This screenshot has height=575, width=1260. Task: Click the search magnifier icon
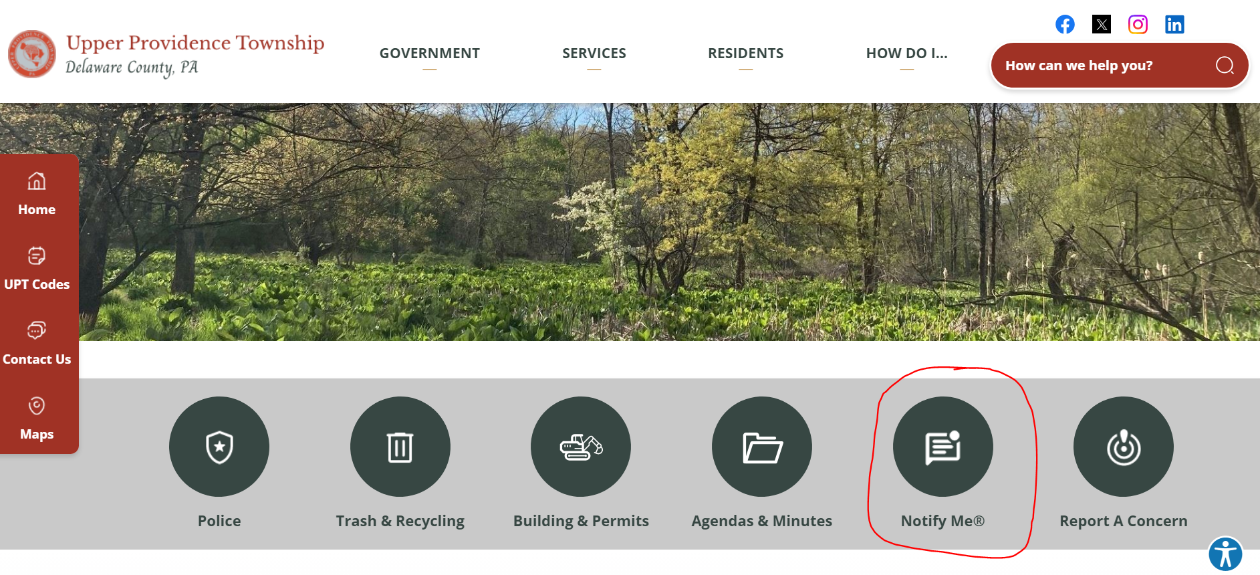1225,66
